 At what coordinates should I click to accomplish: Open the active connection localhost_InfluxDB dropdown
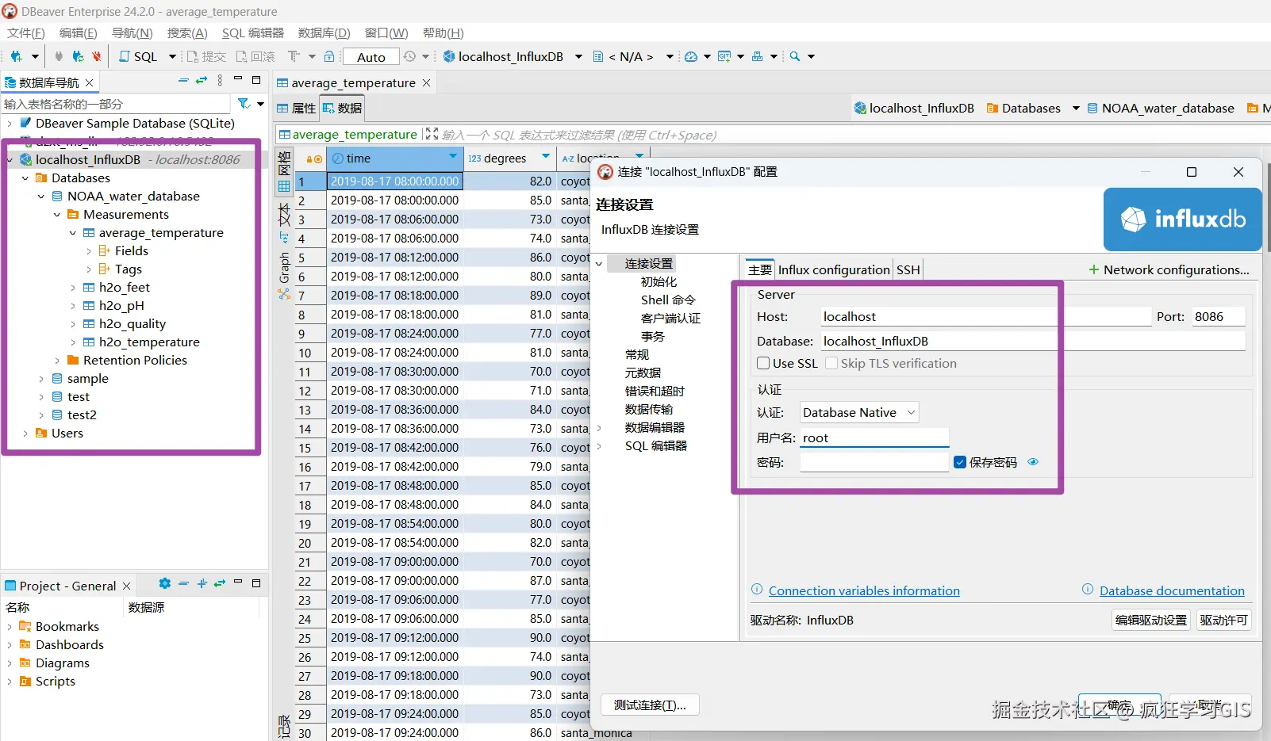(x=578, y=56)
